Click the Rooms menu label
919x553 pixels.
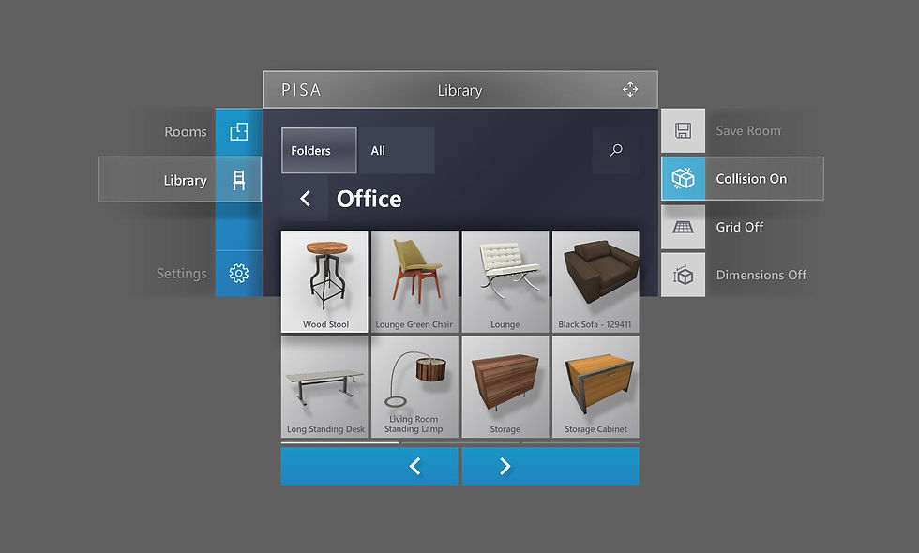[x=186, y=132]
